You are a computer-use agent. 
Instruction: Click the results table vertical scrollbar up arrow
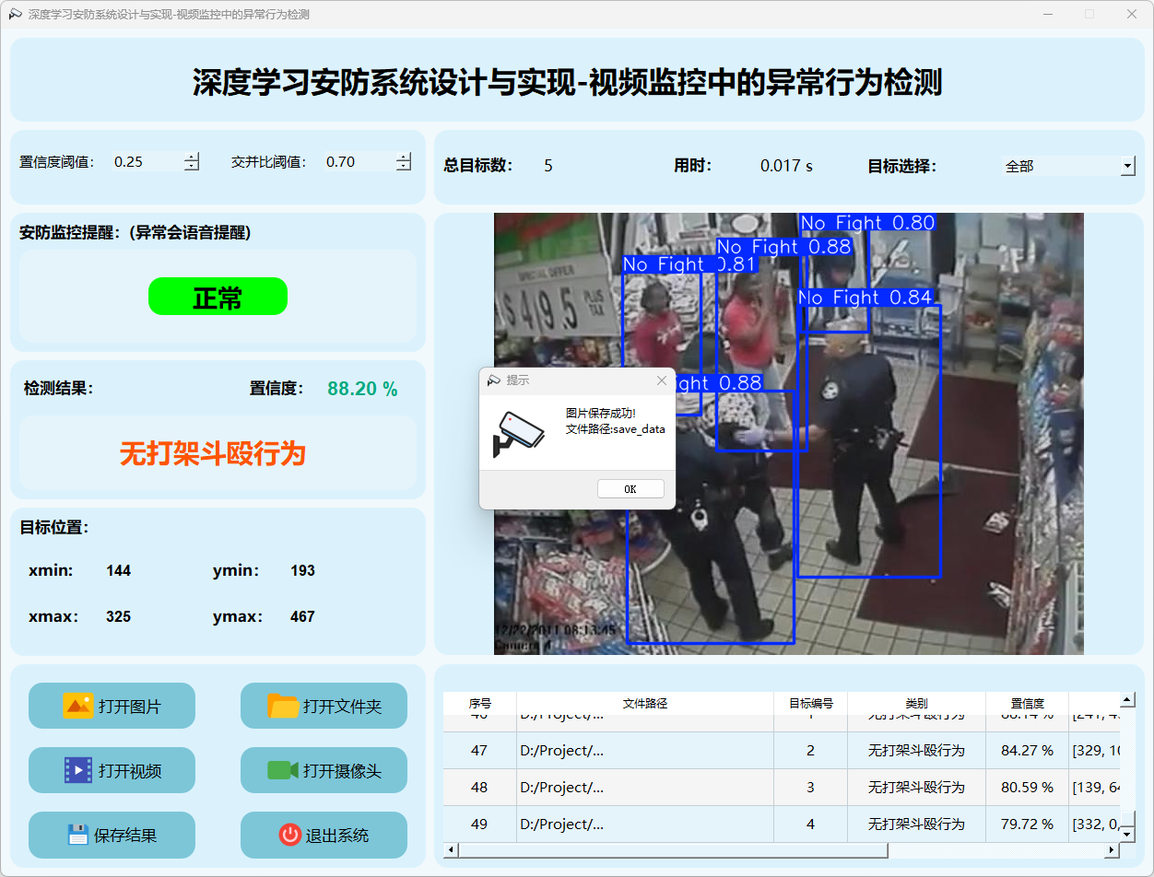(x=1126, y=699)
